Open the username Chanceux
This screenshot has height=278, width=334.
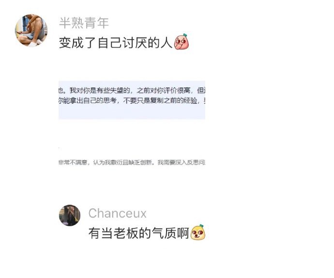point(117,213)
